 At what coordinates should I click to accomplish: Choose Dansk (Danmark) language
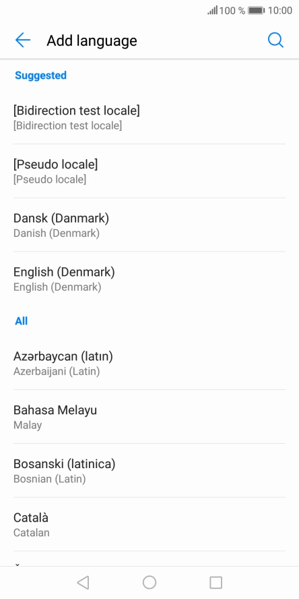[x=149, y=225]
